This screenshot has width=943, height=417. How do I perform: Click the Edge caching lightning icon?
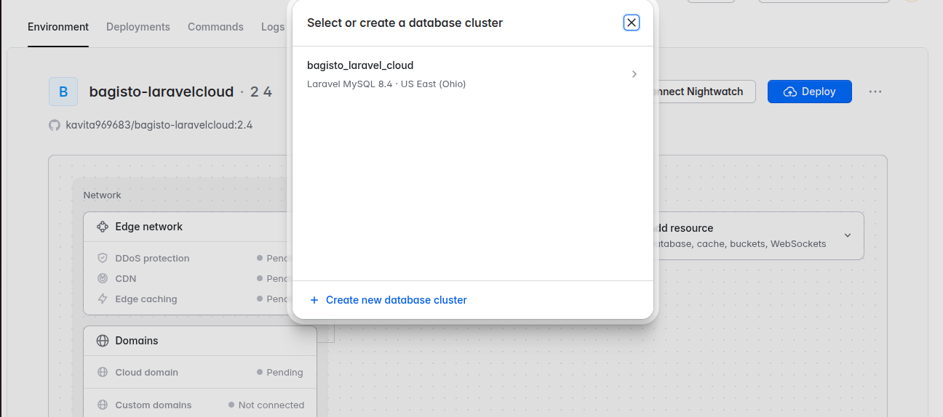pos(103,299)
